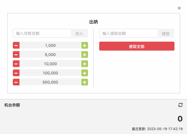Close the 出纳 cashier dialog
The image size is (187, 134).
(x=179, y=8)
